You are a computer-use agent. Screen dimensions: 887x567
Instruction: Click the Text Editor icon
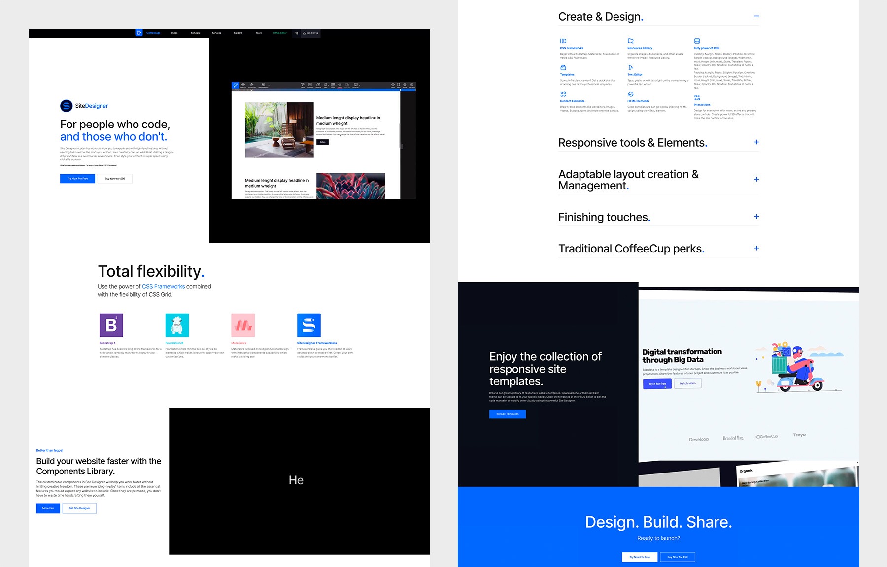pos(630,68)
